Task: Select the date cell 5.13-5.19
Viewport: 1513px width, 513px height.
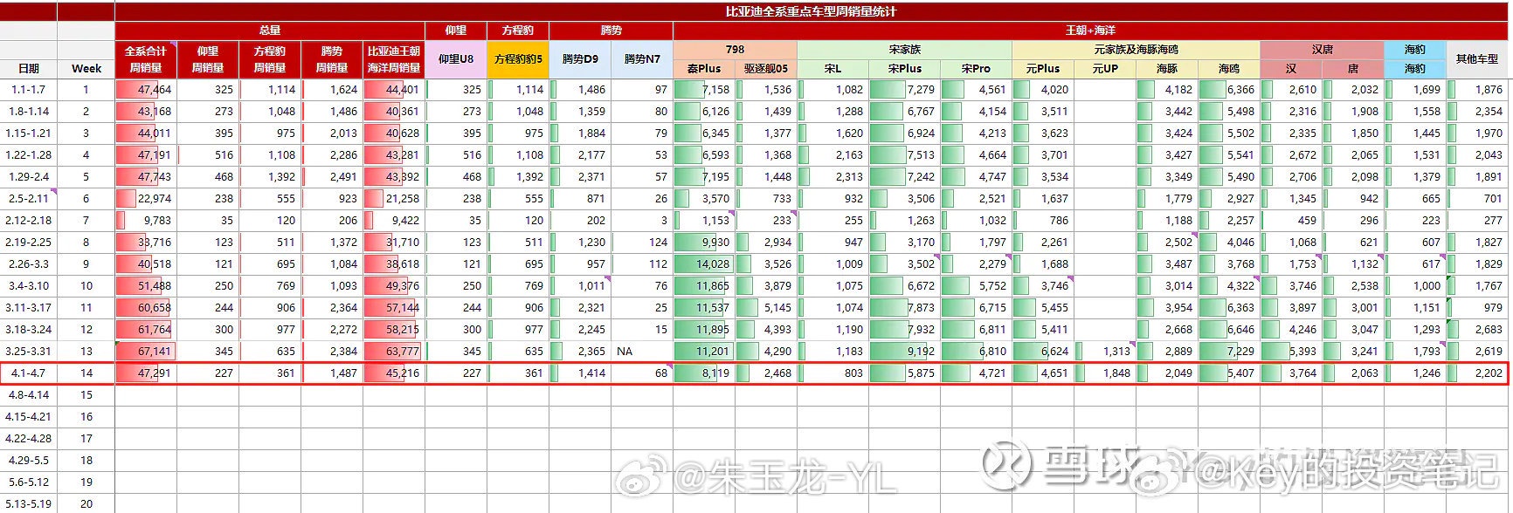Action: [29, 503]
